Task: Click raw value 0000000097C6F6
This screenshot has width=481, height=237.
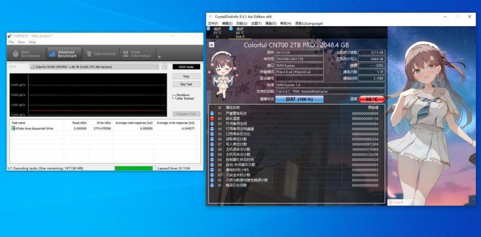Action: (x=365, y=144)
